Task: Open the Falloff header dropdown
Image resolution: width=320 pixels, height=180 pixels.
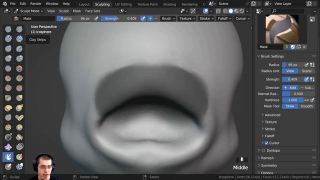Action: 224,18
